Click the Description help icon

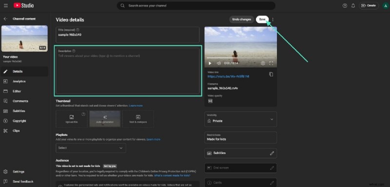(x=74, y=51)
